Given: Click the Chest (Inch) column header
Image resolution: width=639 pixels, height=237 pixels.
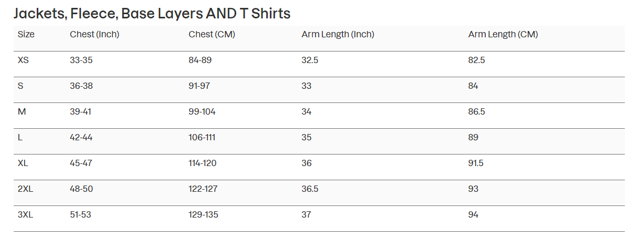Looking at the screenshot, I should point(95,35).
